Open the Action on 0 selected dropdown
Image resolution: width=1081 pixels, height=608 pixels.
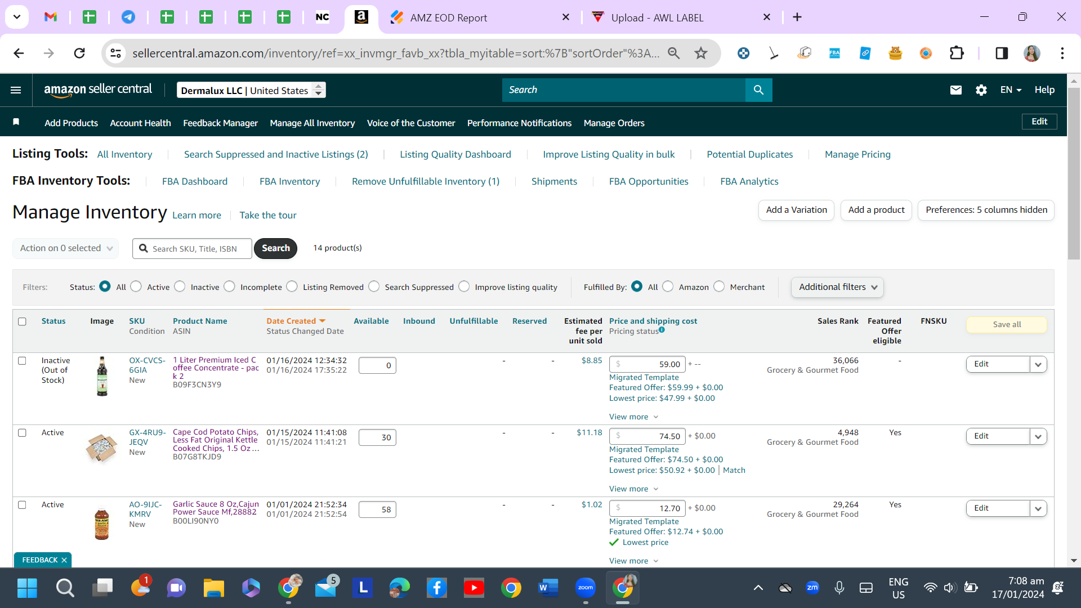66,248
